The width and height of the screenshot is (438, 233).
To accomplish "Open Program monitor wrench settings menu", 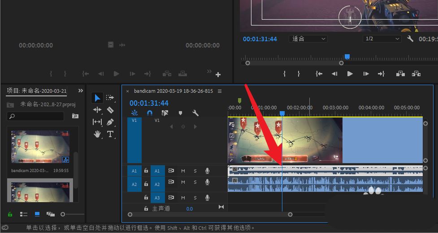I will (410, 39).
